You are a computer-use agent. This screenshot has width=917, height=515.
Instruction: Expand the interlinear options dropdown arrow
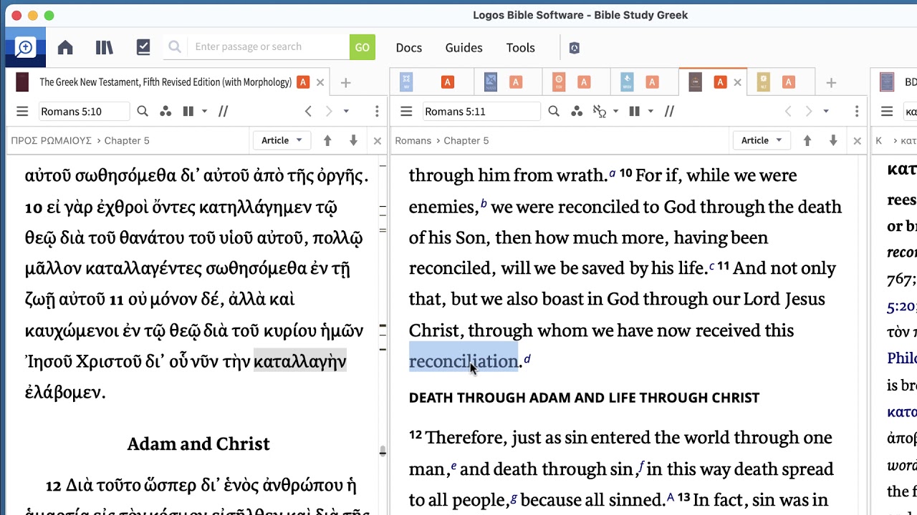pyautogui.click(x=615, y=112)
